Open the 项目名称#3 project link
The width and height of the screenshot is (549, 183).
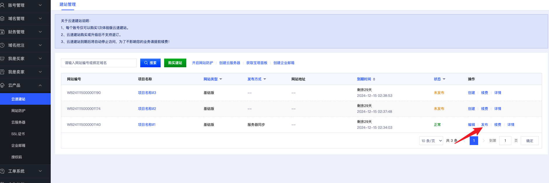click(147, 93)
